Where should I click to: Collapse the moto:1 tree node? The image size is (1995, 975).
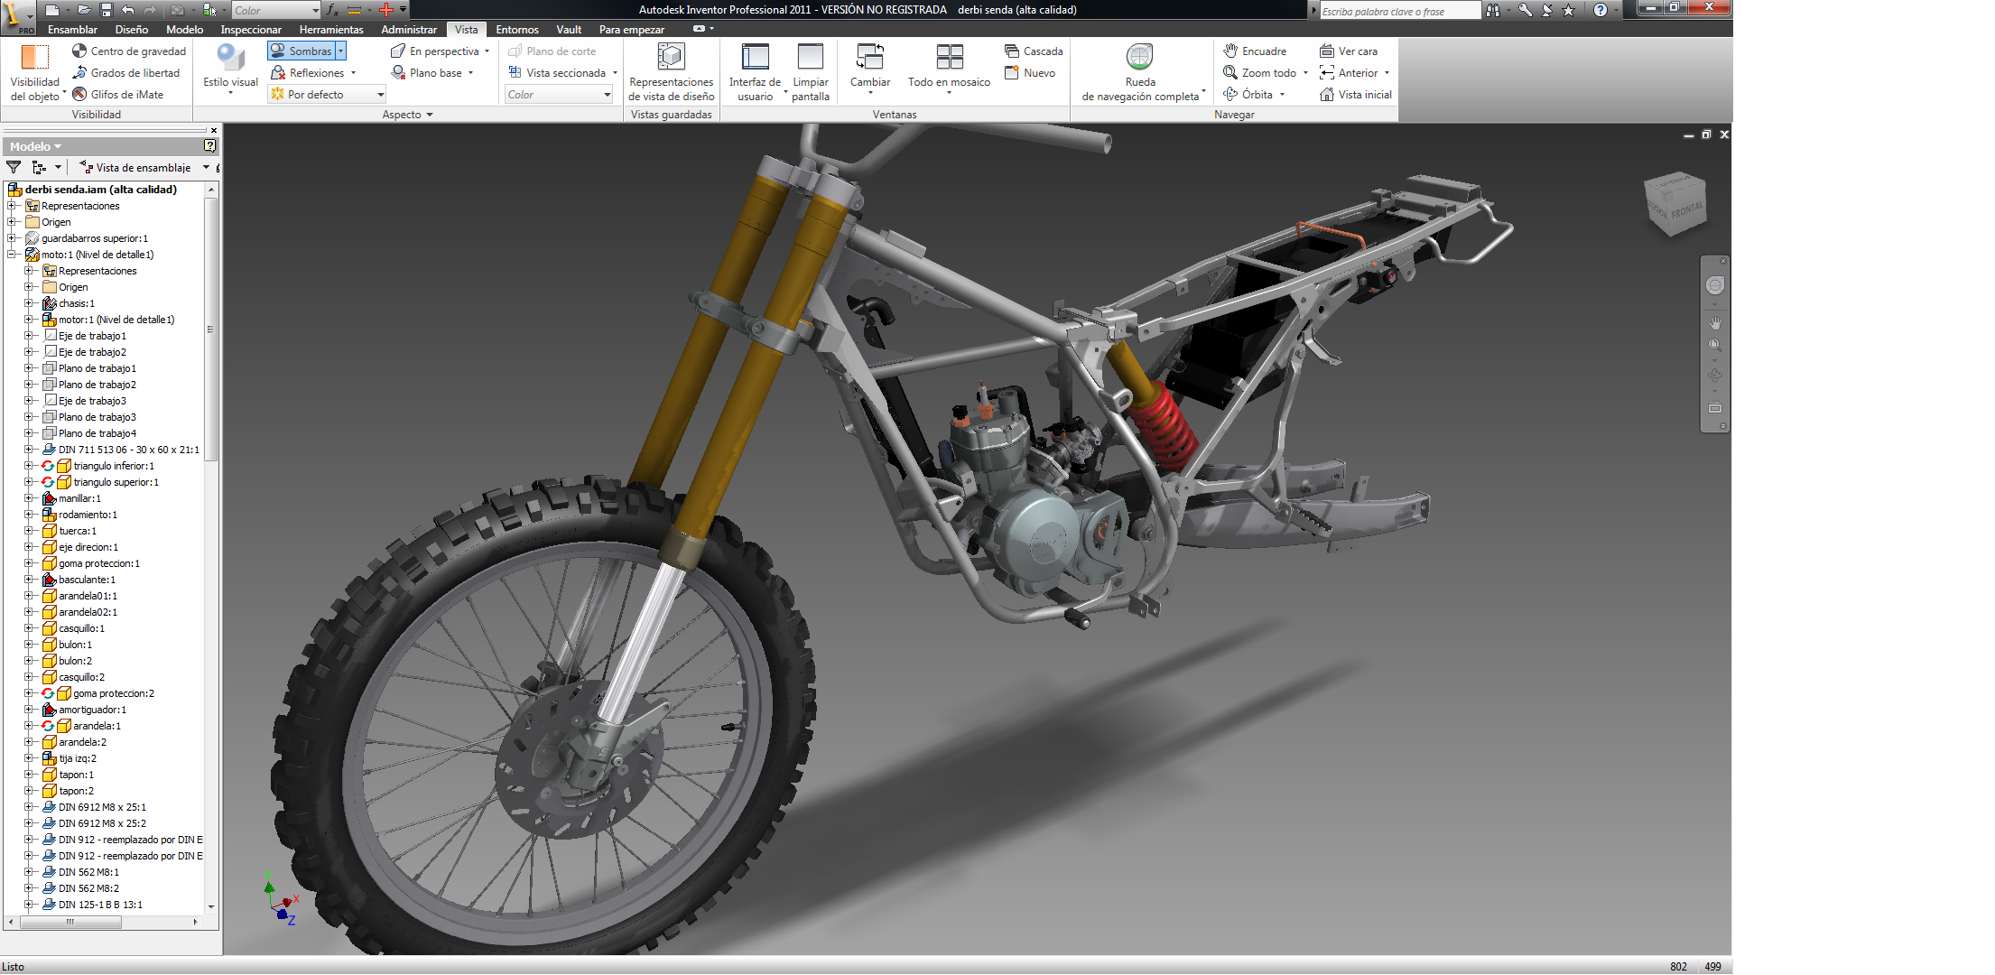[13, 255]
